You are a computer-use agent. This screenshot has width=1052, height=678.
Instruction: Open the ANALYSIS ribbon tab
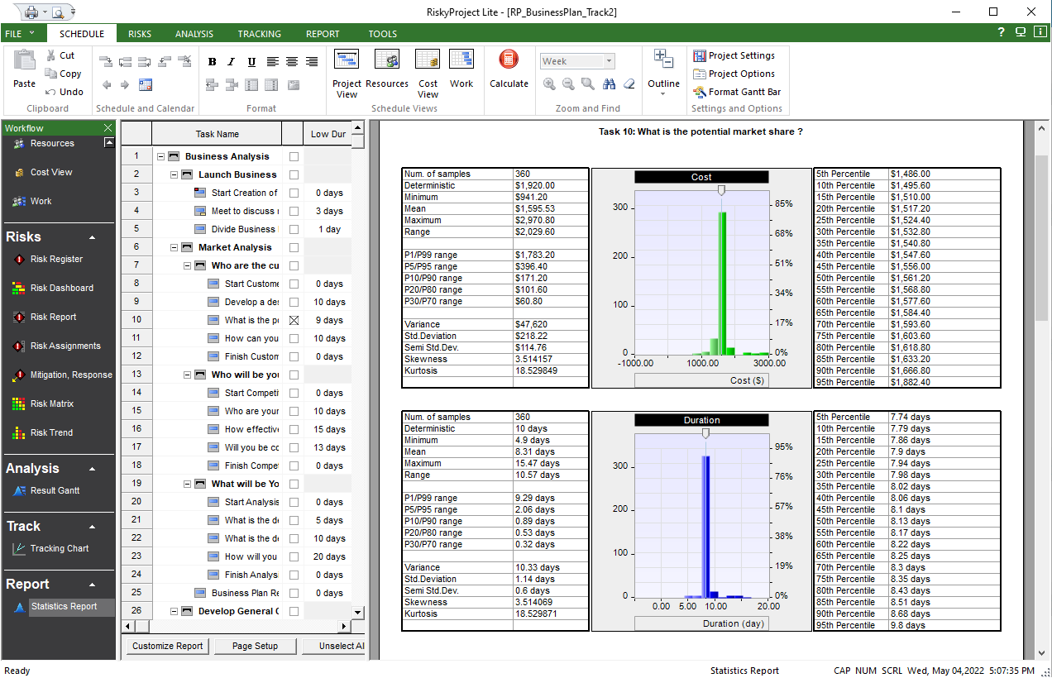pyautogui.click(x=194, y=34)
